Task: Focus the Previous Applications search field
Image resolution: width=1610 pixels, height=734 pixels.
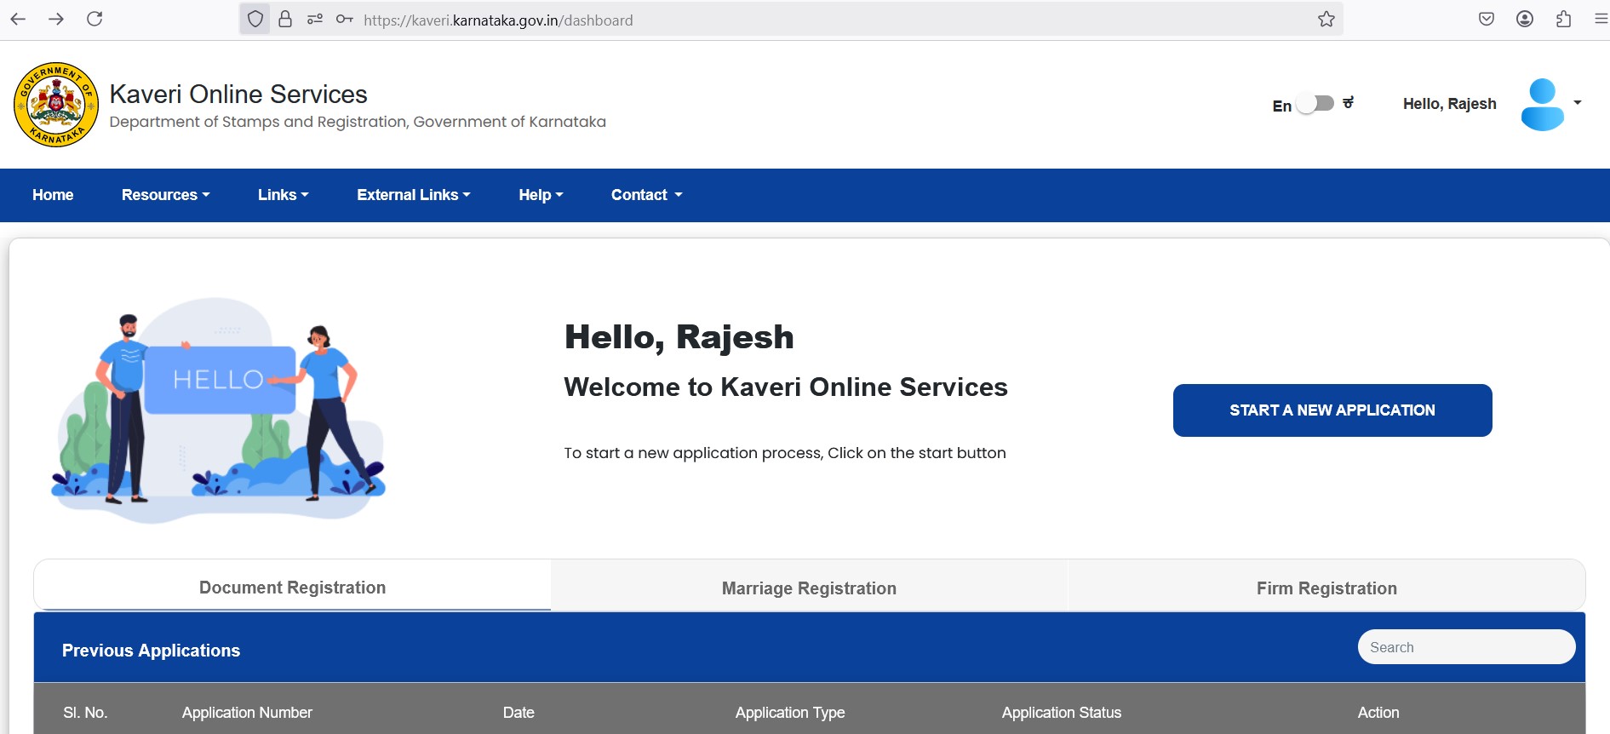Action: click(x=1466, y=647)
